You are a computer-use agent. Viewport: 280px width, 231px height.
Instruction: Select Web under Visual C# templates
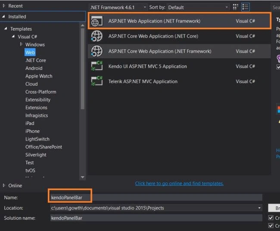coord(30,53)
